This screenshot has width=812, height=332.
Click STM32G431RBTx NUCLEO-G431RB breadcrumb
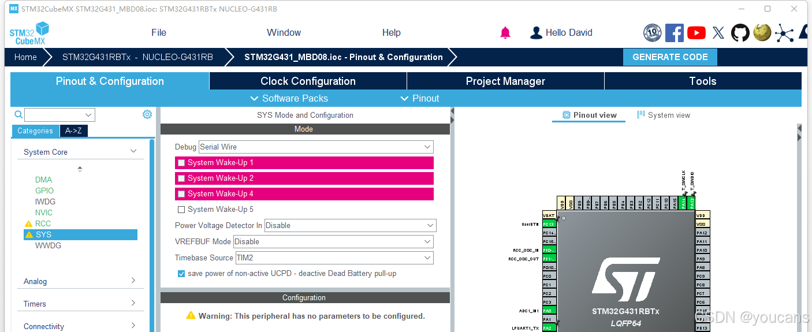pyautogui.click(x=137, y=57)
